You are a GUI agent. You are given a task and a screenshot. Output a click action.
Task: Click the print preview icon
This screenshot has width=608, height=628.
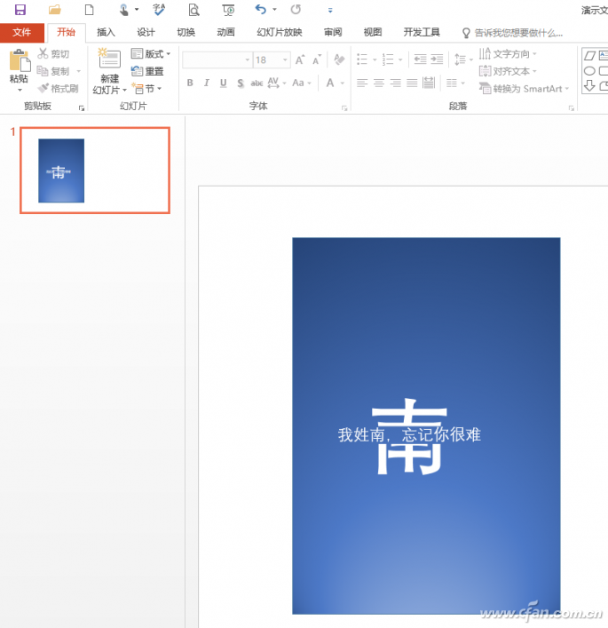click(193, 10)
